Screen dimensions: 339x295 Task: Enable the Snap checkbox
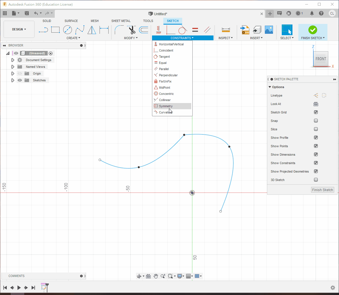pos(316,121)
